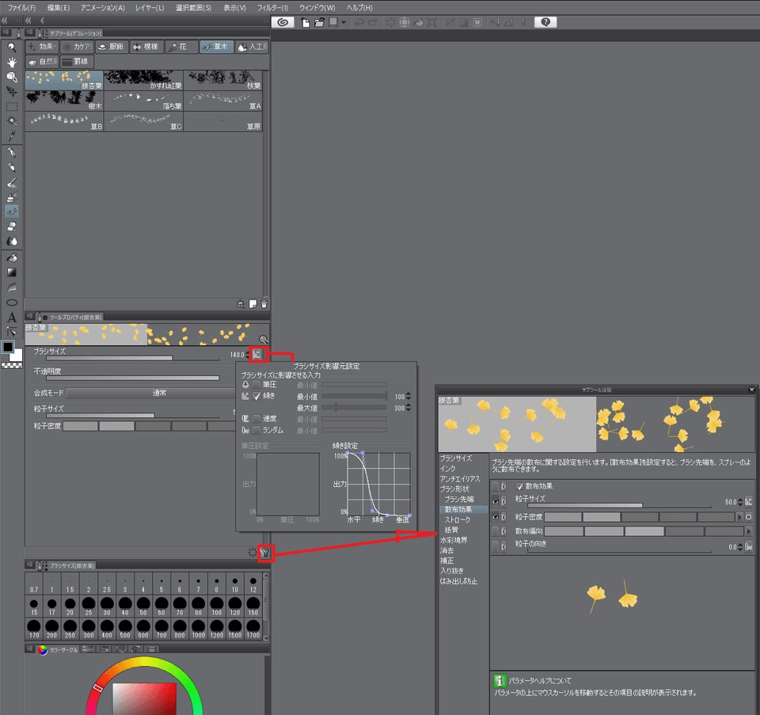Expand triangle beside 粒子サイズ row
Viewport: 760px width, 715px height.
point(503,501)
